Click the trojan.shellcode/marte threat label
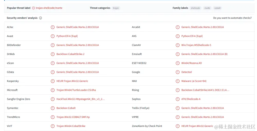257x131 pixels. (x=49, y=8)
